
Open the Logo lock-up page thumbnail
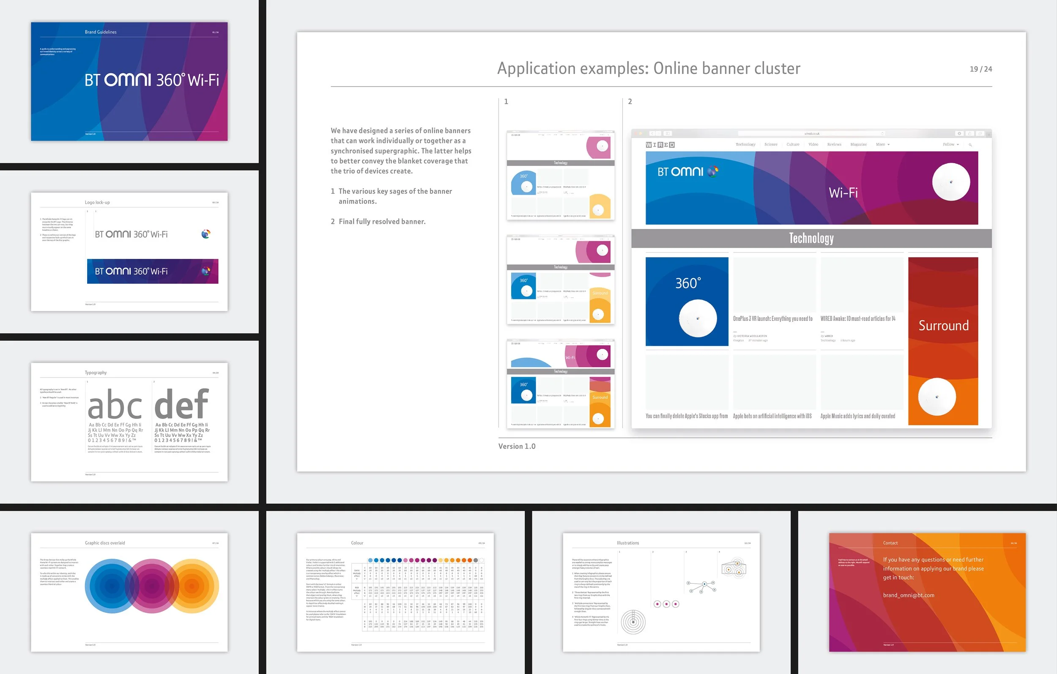coord(129,252)
